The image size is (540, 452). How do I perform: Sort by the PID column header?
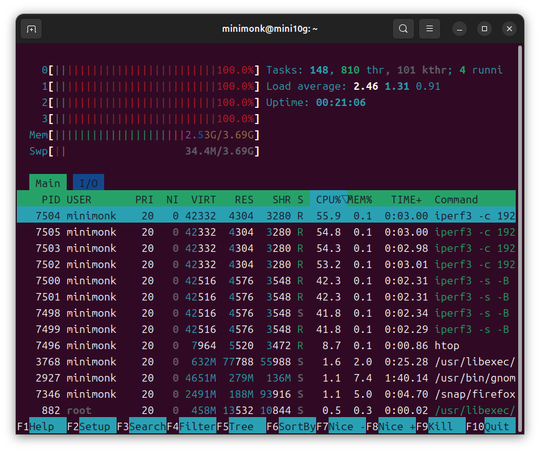pos(51,200)
